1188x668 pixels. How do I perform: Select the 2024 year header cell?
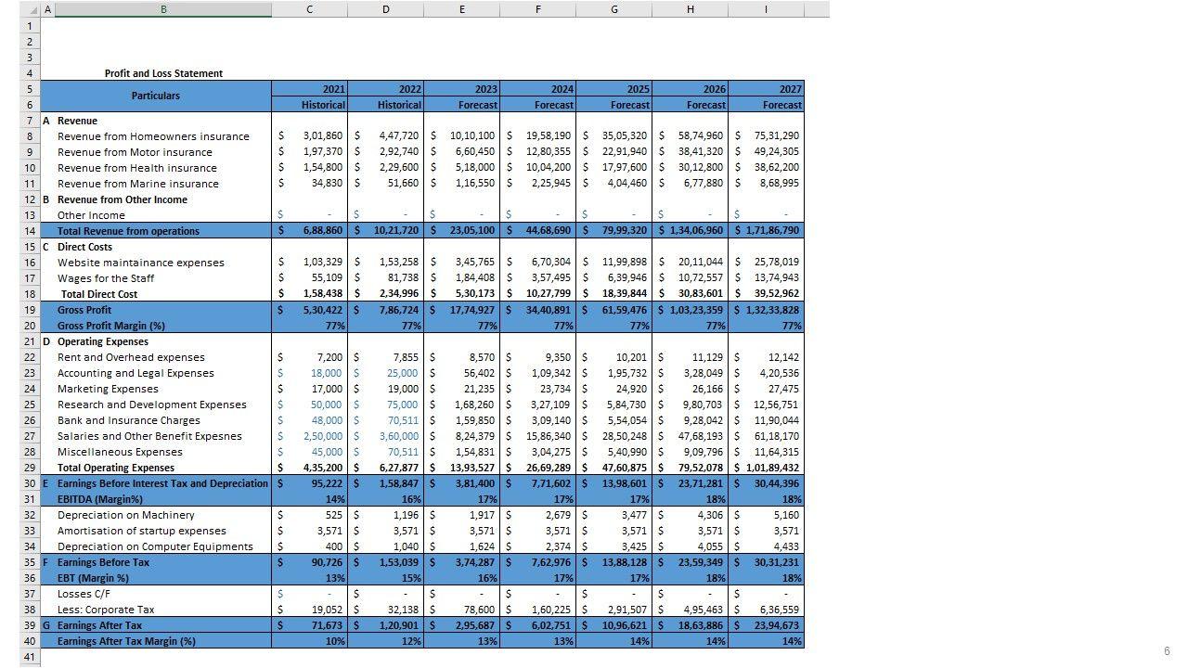tap(538, 89)
